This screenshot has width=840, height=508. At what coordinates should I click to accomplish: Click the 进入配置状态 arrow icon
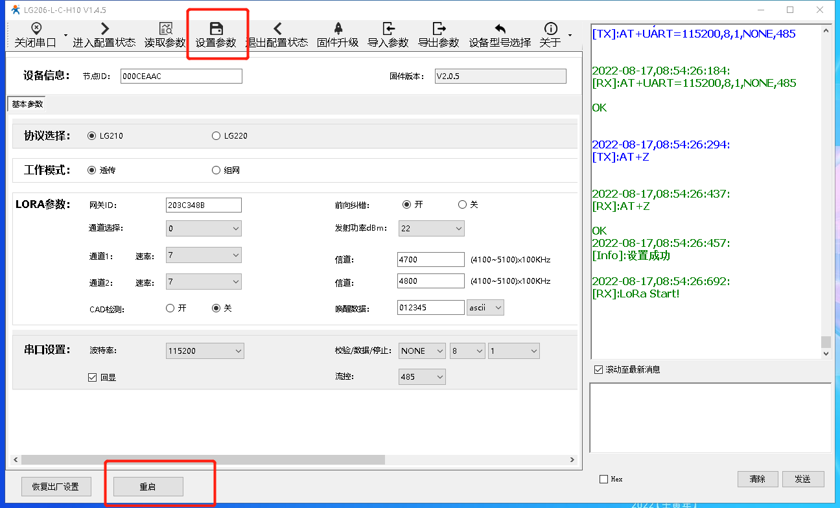(104, 29)
